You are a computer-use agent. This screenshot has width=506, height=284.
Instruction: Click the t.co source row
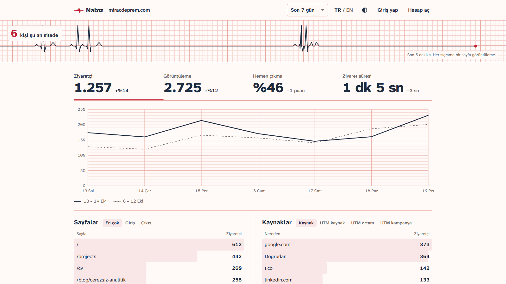point(347,268)
